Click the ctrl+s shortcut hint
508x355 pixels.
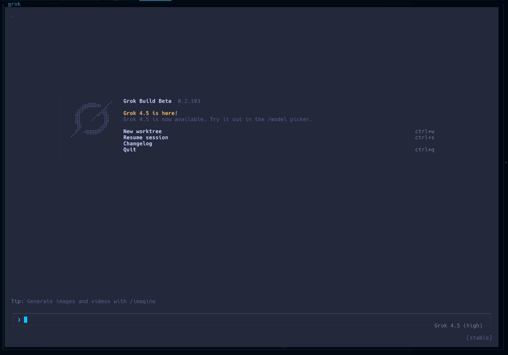(425, 137)
